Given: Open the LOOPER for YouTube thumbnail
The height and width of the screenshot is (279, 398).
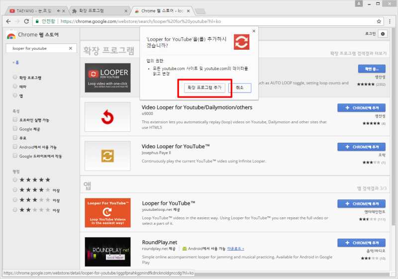Looking at the screenshot, I should pyautogui.click(x=107, y=78).
